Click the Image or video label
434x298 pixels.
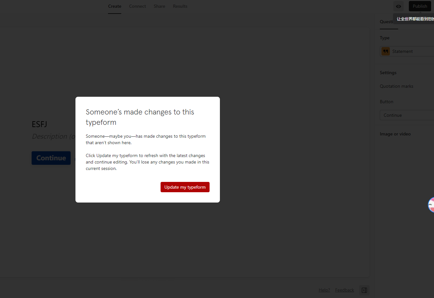[x=395, y=134]
